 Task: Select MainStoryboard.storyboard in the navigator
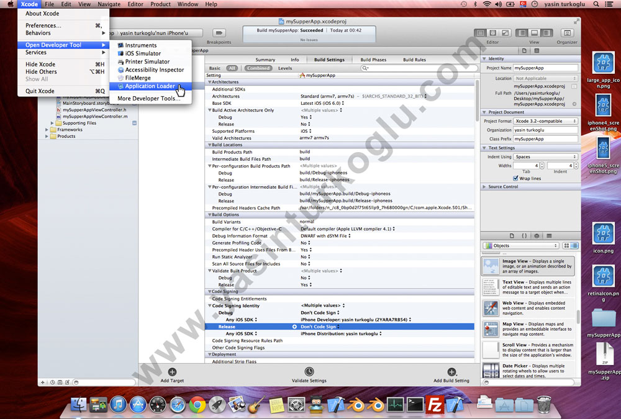point(90,103)
